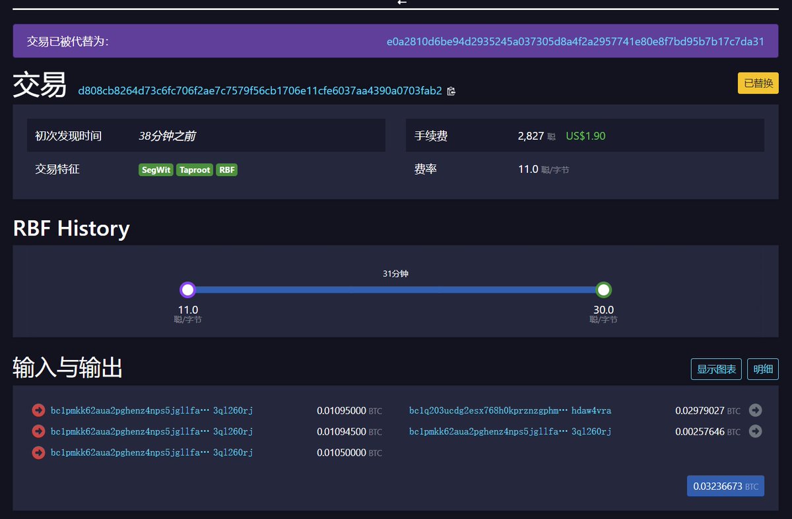Image resolution: width=792 pixels, height=519 pixels.
Task: Click the back arrow at top of page
Action: (x=402, y=3)
